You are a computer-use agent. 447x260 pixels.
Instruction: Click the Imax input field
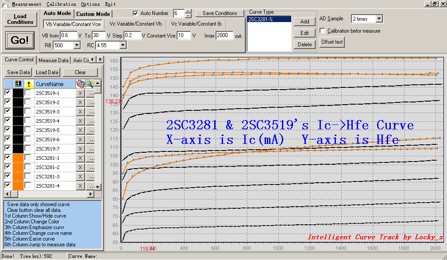tap(224, 35)
